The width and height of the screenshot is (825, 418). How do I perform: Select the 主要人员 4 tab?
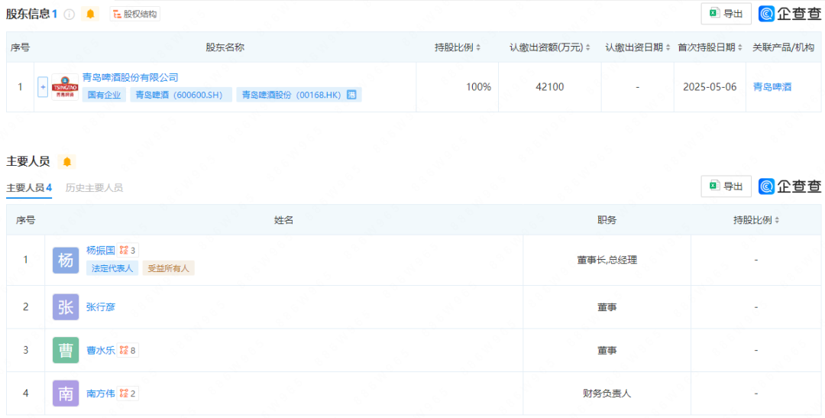(29, 188)
